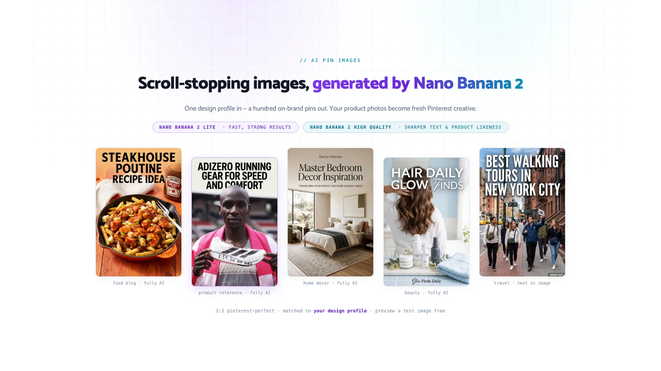Screen dimensions: 661x371
Task: Click the 'home decor · fully AI' caption
Action: point(330,283)
